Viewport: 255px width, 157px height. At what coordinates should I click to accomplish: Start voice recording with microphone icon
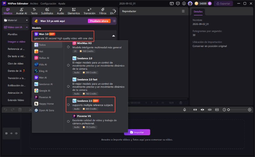tap(185, 110)
